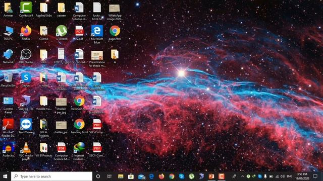Open the Action Center notifications
323x181 pixels.
pyautogui.click(x=315, y=176)
